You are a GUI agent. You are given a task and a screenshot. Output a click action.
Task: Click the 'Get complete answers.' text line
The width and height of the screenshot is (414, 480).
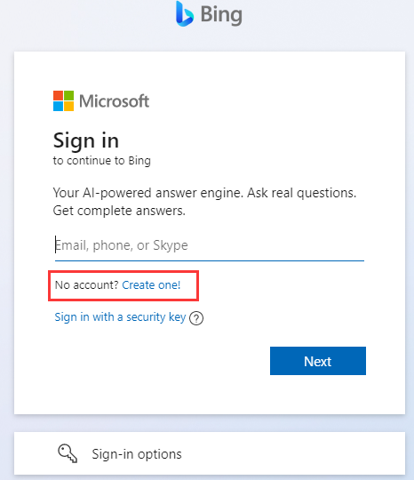119,211
